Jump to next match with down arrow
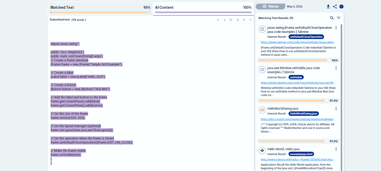381x171 pixels. click(x=224, y=20)
